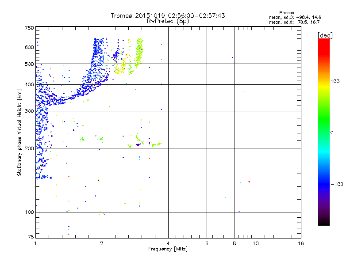Click the 'mean, sd,O: -98.4, 14.6' line
The width and height of the screenshot is (354, 265).
[295, 17]
